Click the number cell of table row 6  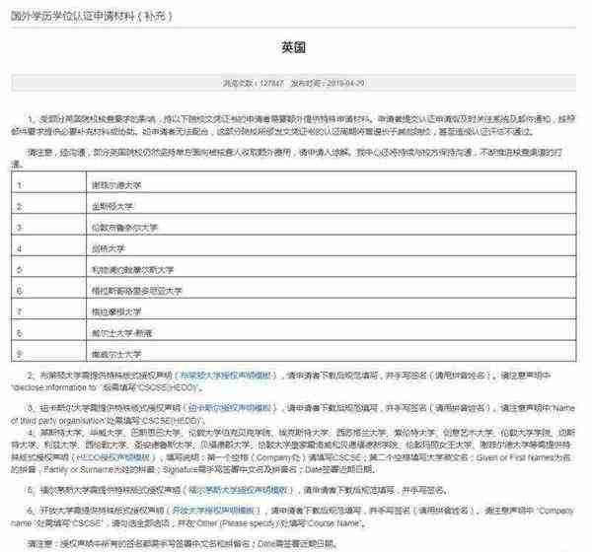(48, 288)
